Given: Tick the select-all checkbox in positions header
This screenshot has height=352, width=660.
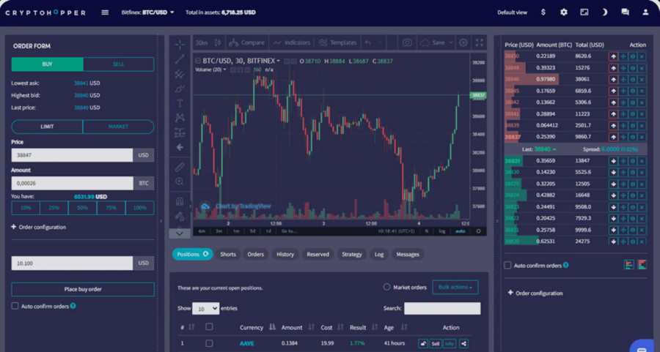Looking at the screenshot, I should pos(209,327).
